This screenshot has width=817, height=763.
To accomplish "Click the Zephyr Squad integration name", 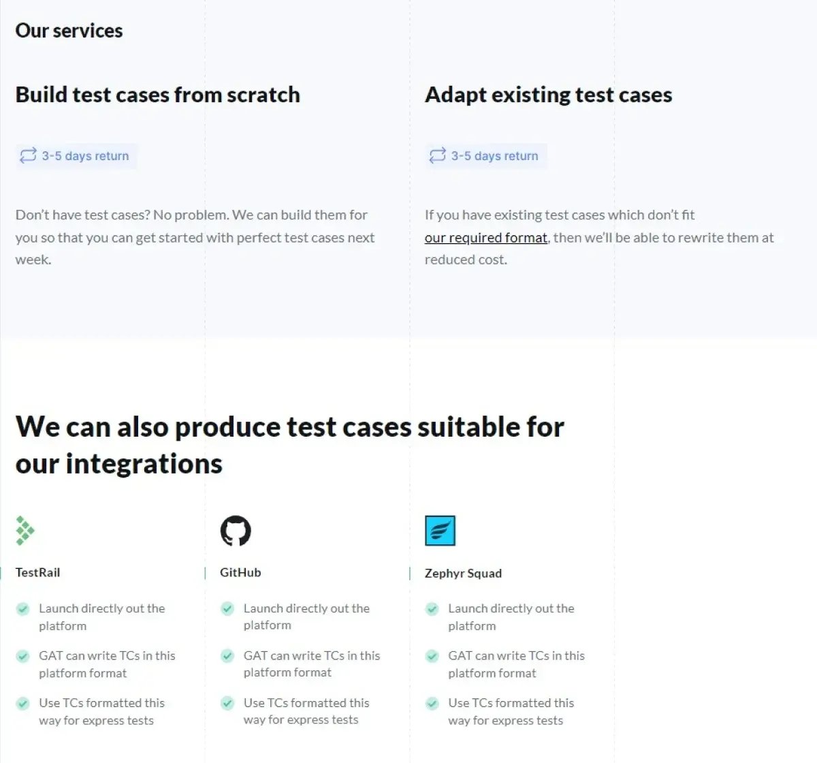I will [x=463, y=573].
